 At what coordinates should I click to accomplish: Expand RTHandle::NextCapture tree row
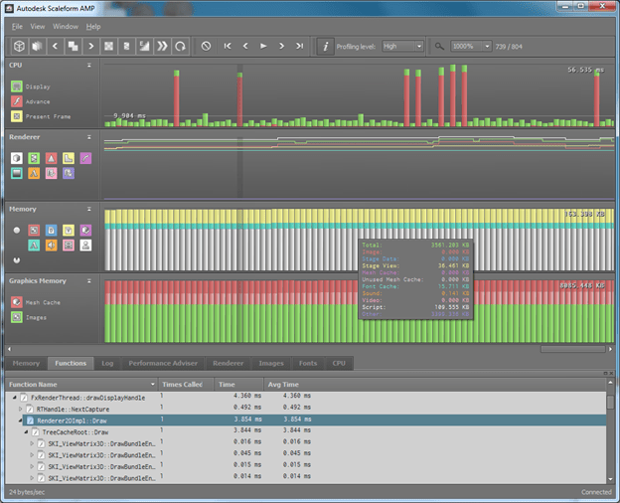tap(21, 409)
